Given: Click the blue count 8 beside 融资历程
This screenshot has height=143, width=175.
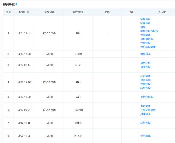Looking at the screenshot, I should 16,4.
